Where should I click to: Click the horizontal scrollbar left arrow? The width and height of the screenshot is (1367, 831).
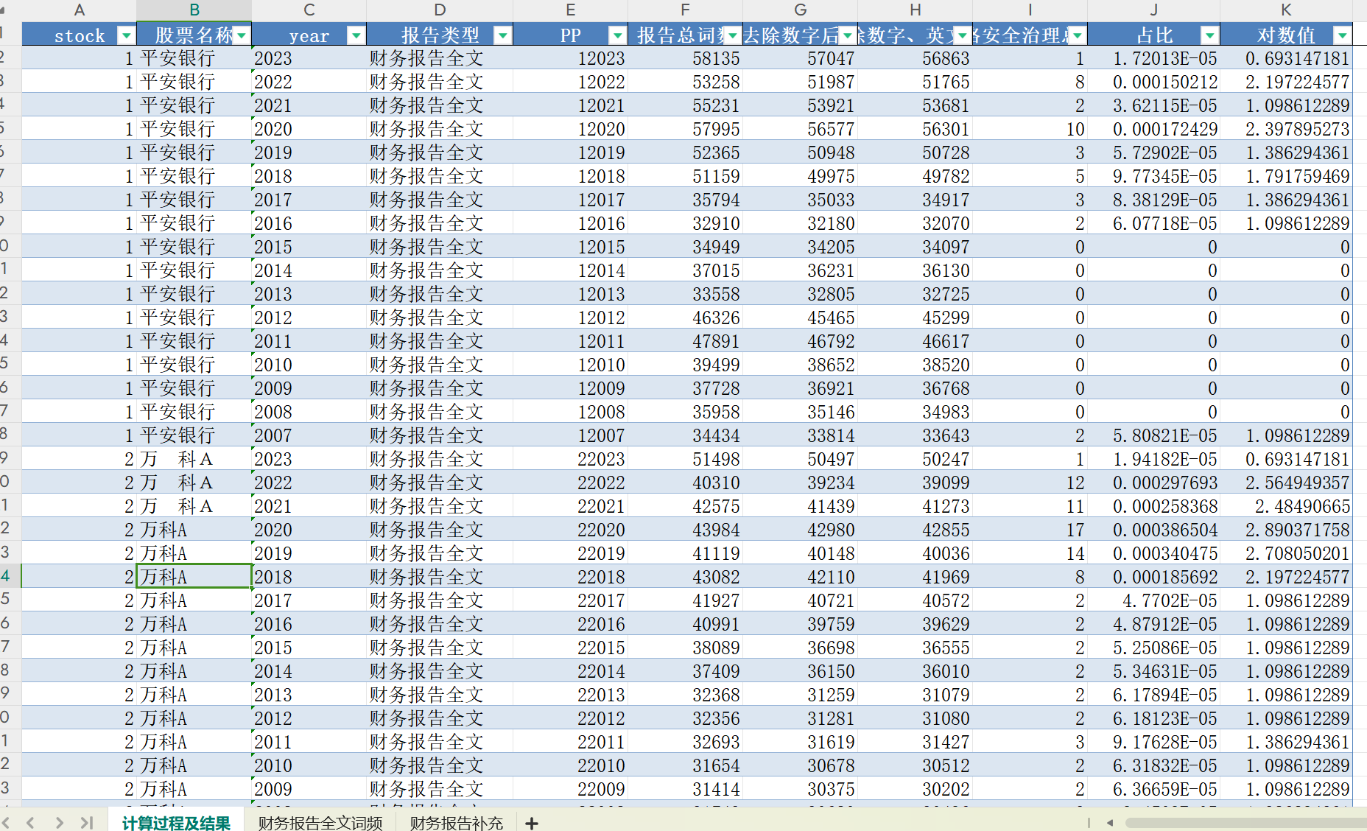[1110, 822]
